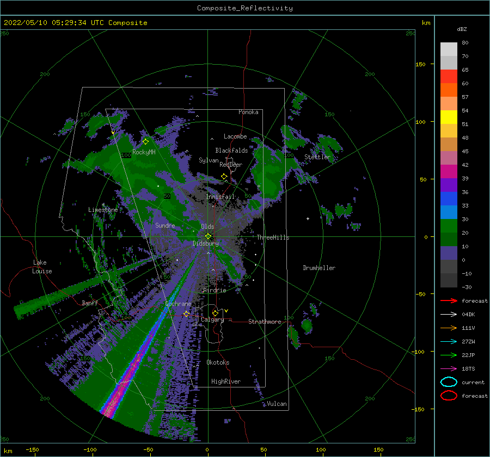Pick the bright green 30 dBZ swatch

(x=449, y=226)
